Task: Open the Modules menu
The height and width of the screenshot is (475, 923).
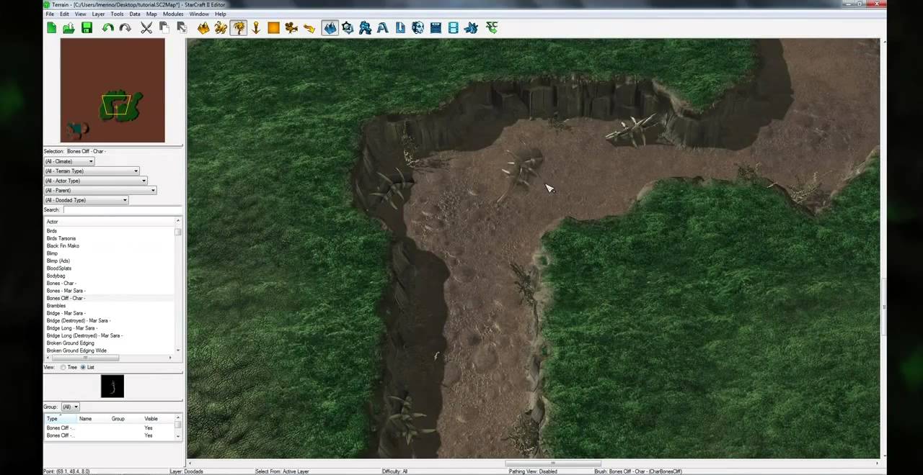Action: (173, 14)
